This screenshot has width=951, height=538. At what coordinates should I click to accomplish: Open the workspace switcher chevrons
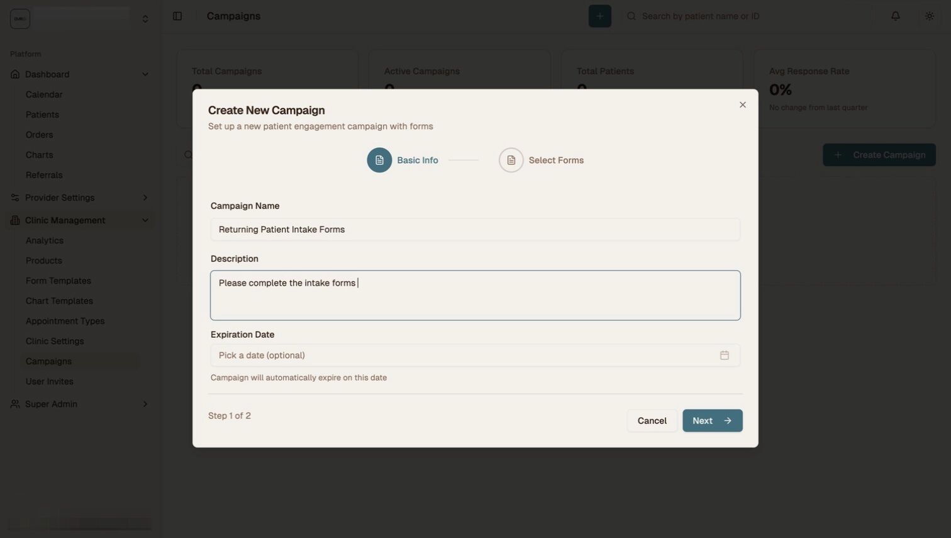click(x=145, y=19)
